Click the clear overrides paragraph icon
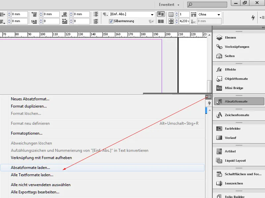Screen dimensions: 265x198 151,21
